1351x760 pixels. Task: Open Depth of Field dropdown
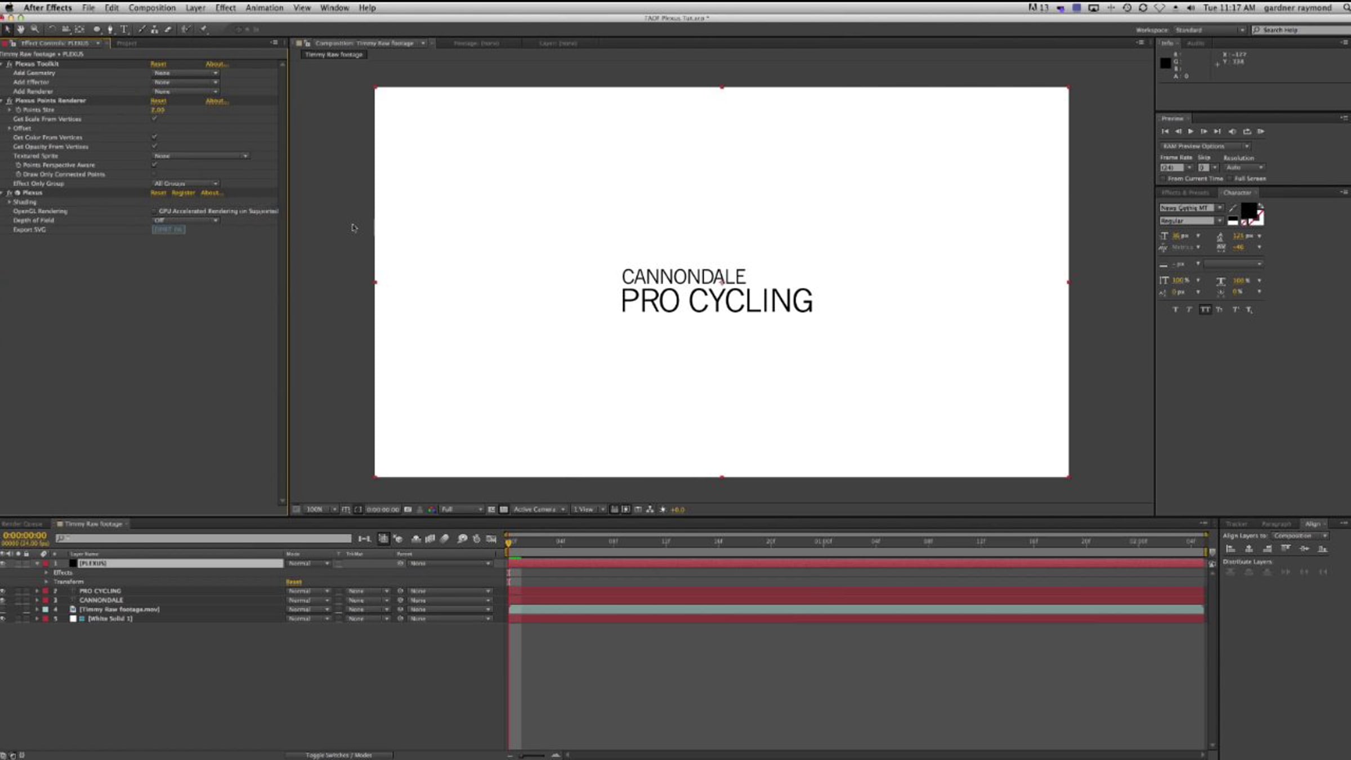[x=186, y=221]
